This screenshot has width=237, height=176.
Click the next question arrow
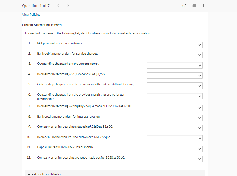click(68, 5)
